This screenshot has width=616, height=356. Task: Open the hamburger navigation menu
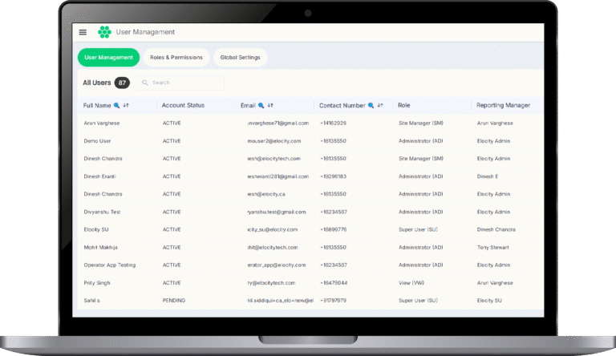pyautogui.click(x=83, y=32)
